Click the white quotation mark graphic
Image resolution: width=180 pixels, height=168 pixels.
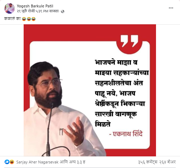(129, 41)
